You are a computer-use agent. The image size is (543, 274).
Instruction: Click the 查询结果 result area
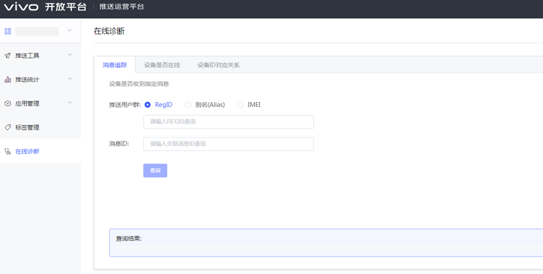click(326, 243)
